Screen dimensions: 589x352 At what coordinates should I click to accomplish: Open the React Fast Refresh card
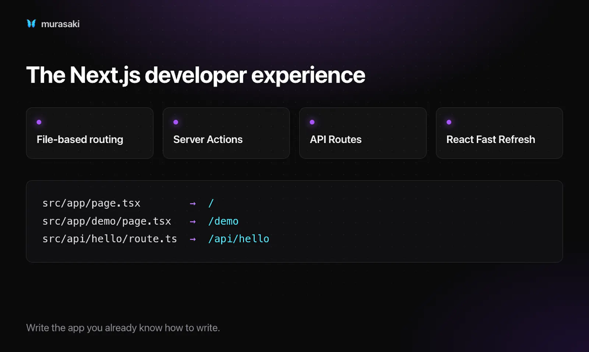pos(500,133)
